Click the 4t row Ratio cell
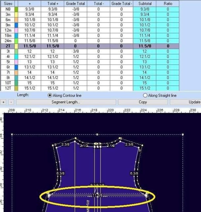This screenshot has height=212, width=201. click(x=168, y=57)
